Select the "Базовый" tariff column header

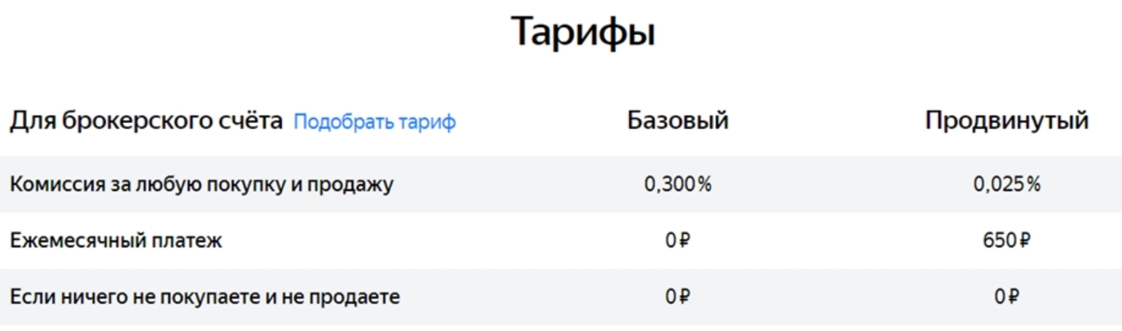point(677,121)
